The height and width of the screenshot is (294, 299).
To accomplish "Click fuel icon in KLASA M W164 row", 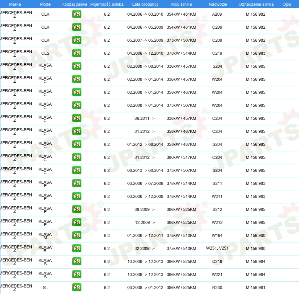I will [76, 235].
